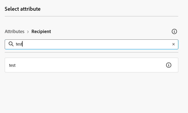Viewport: 188px width, 113px height.
Task: Click the divider line under Select attribute
Action: click(x=91, y=16)
